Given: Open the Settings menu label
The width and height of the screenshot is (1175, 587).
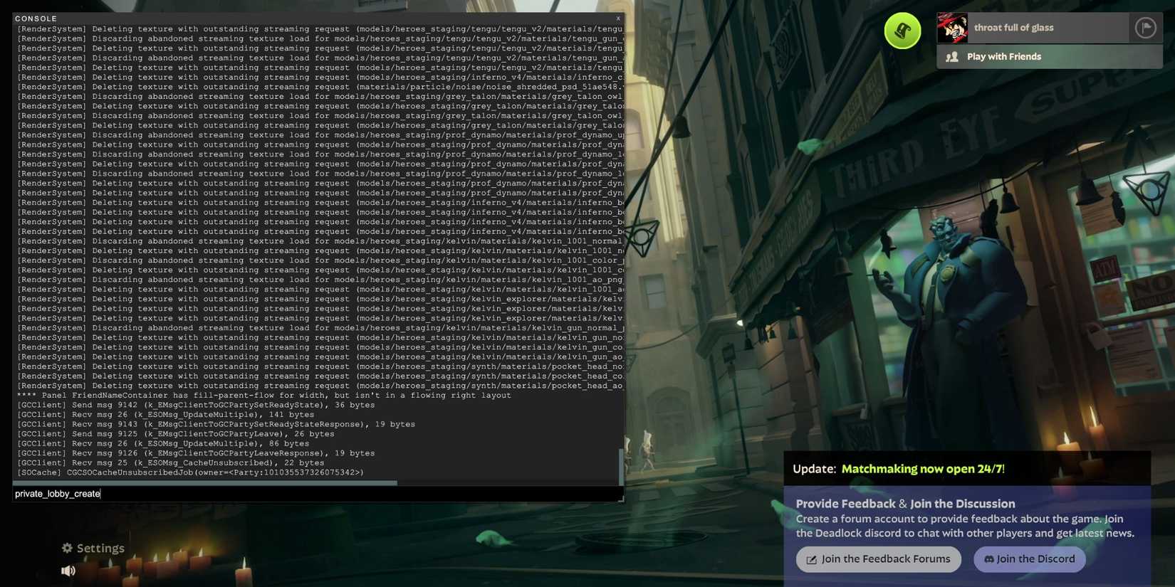Looking at the screenshot, I should (100, 548).
